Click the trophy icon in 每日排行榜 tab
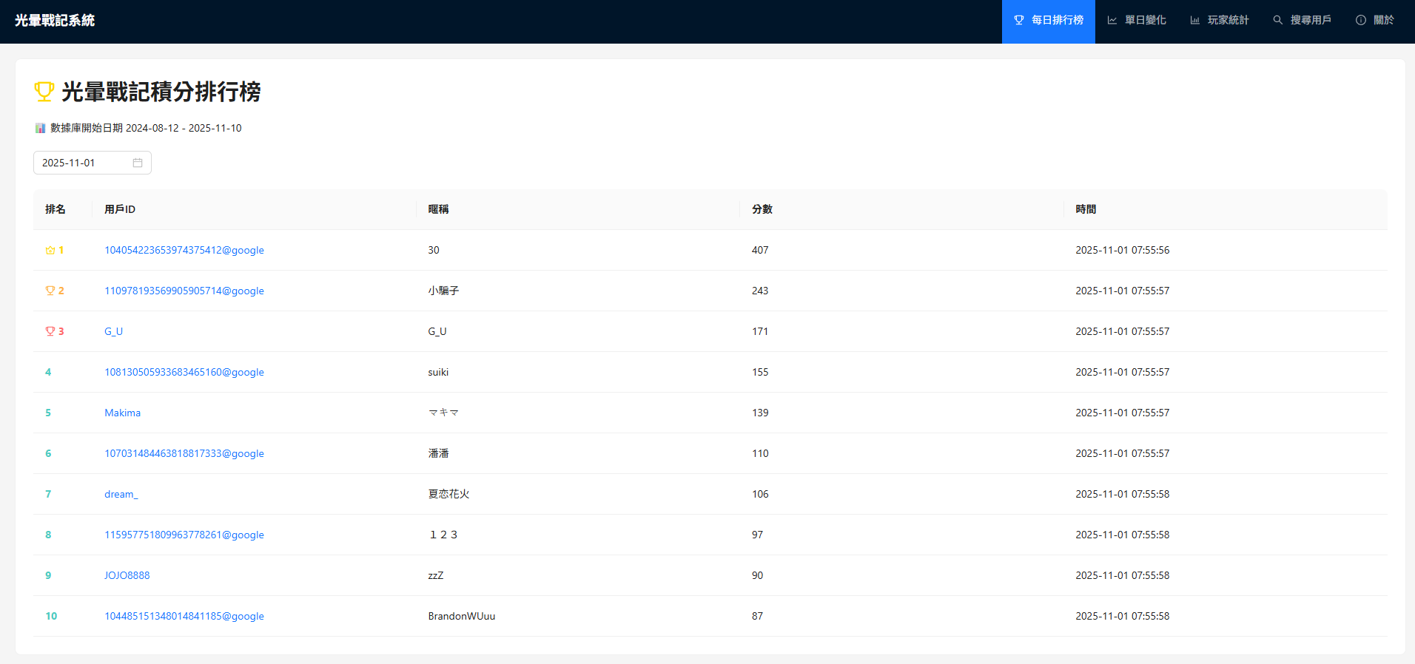Image resolution: width=1415 pixels, height=664 pixels. (1019, 21)
